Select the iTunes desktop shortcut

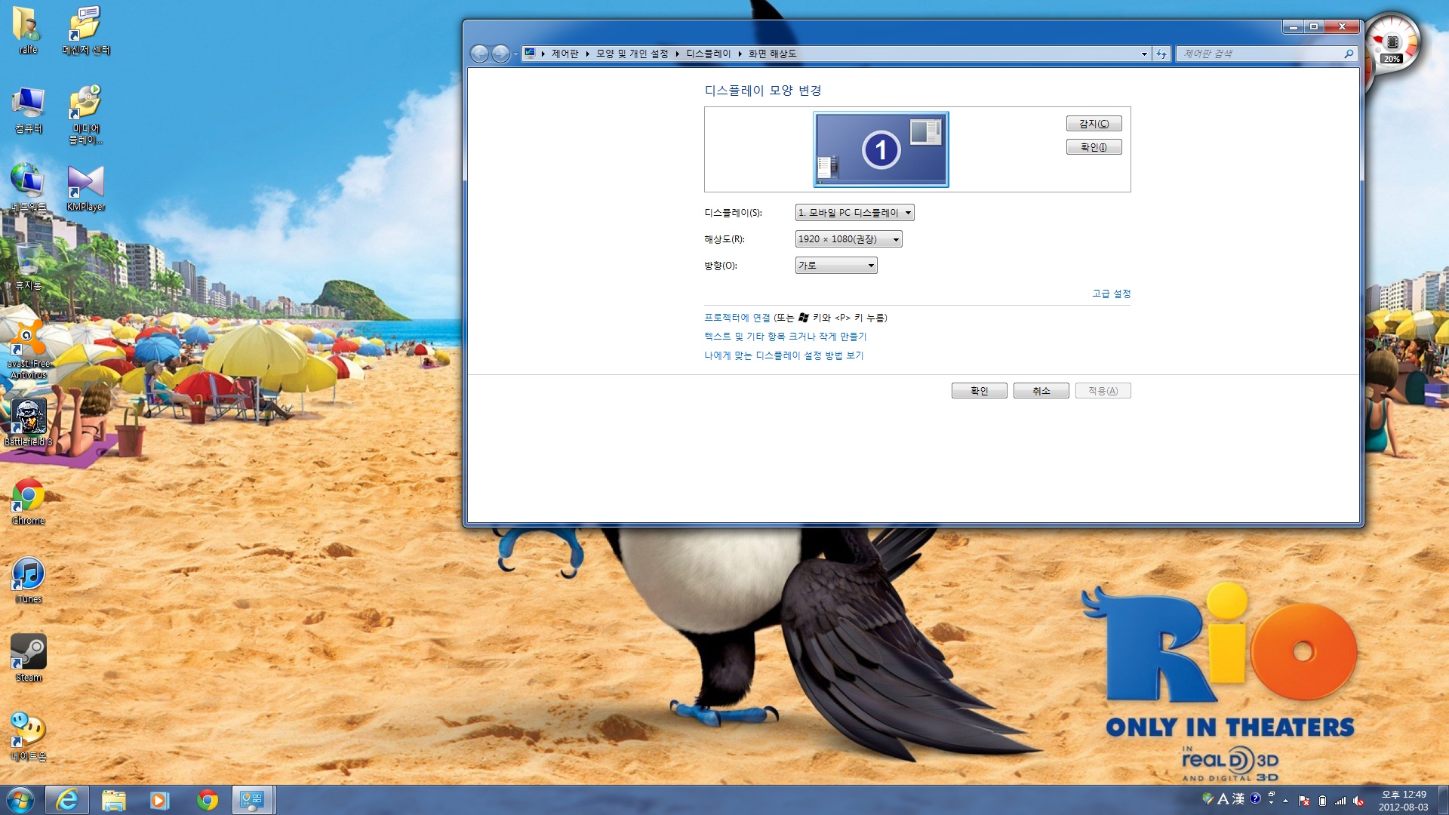(28, 580)
